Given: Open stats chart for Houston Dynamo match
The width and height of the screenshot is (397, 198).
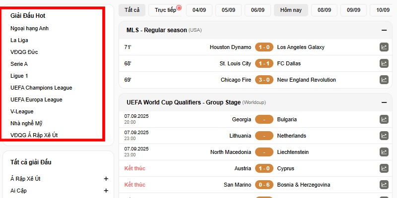Looking at the screenshot, I should [384, 47].
